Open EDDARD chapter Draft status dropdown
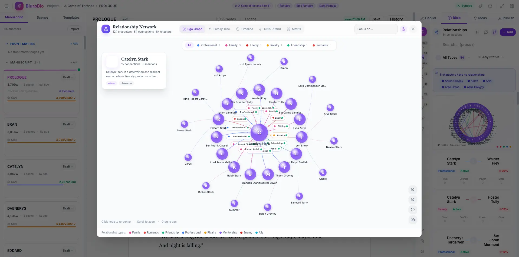The height and width of the screenshot is (257, 519). click(68, 251)
